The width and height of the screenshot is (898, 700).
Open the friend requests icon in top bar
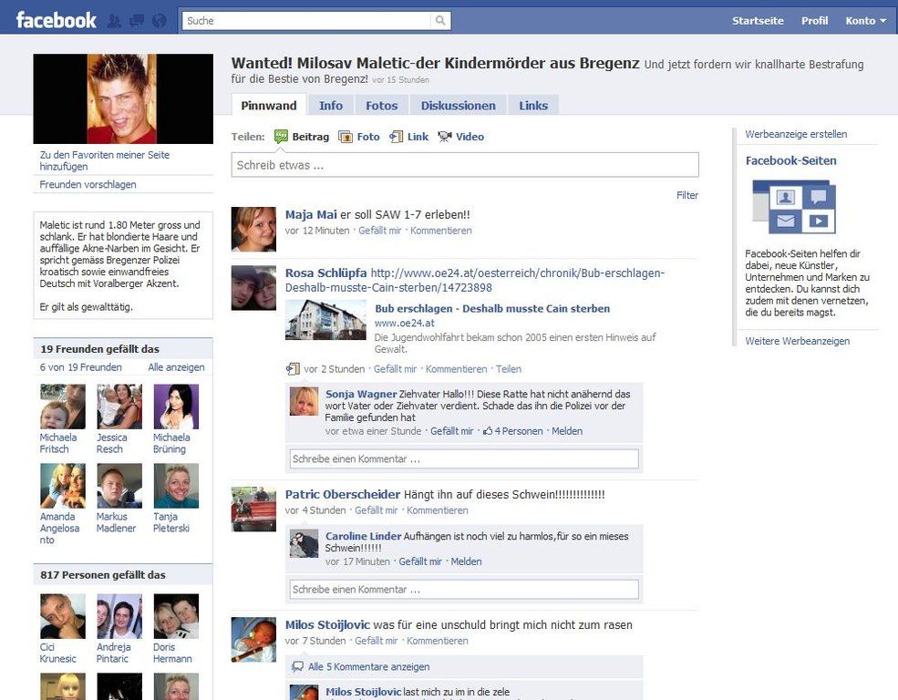[115, 20]
